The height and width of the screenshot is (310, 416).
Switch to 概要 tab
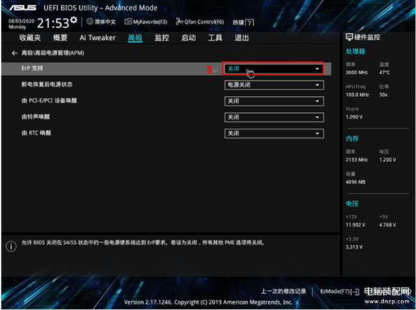point(60,38)
